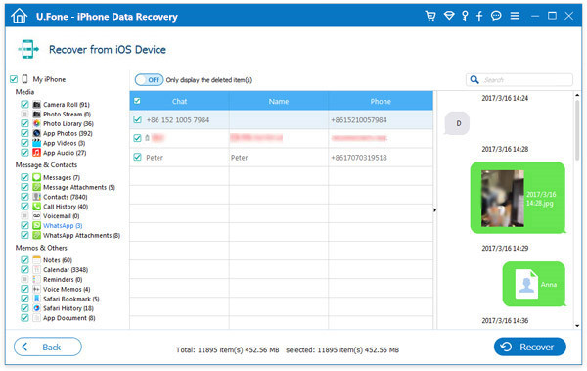
Task: Select Reminders (0) category
Action: (x=63, y=280)
